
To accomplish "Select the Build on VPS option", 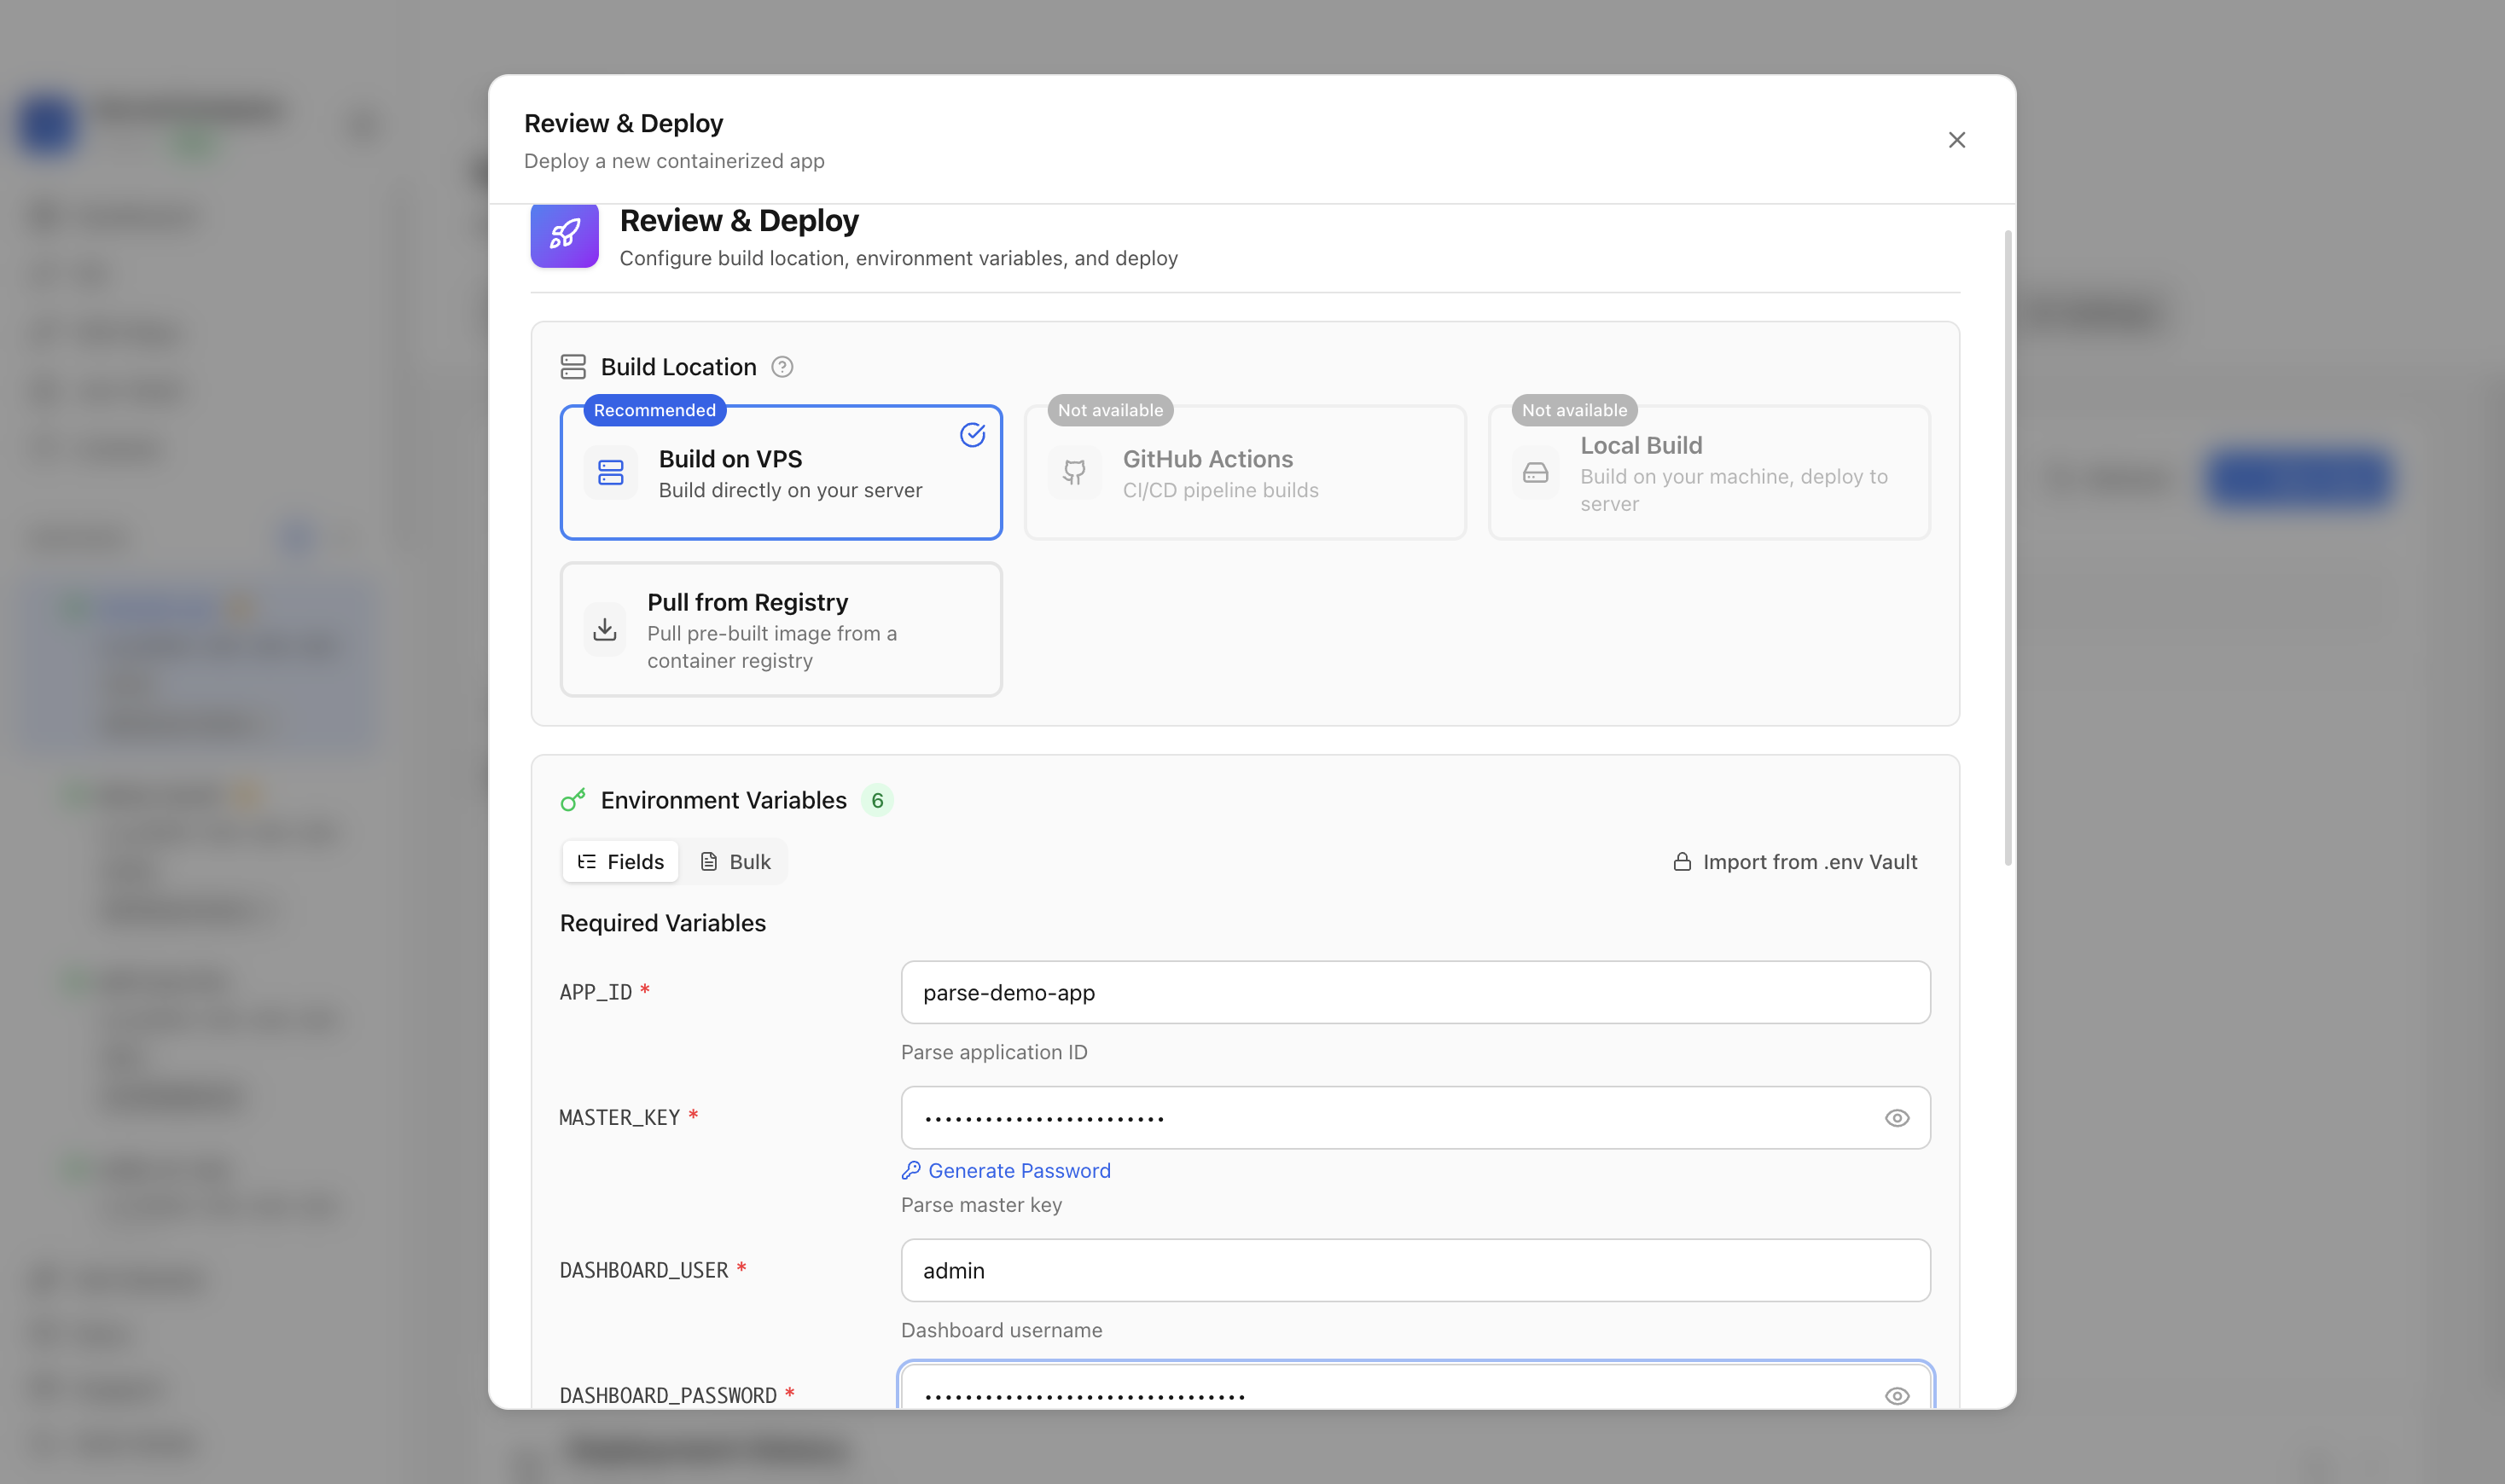I will 782,472.
